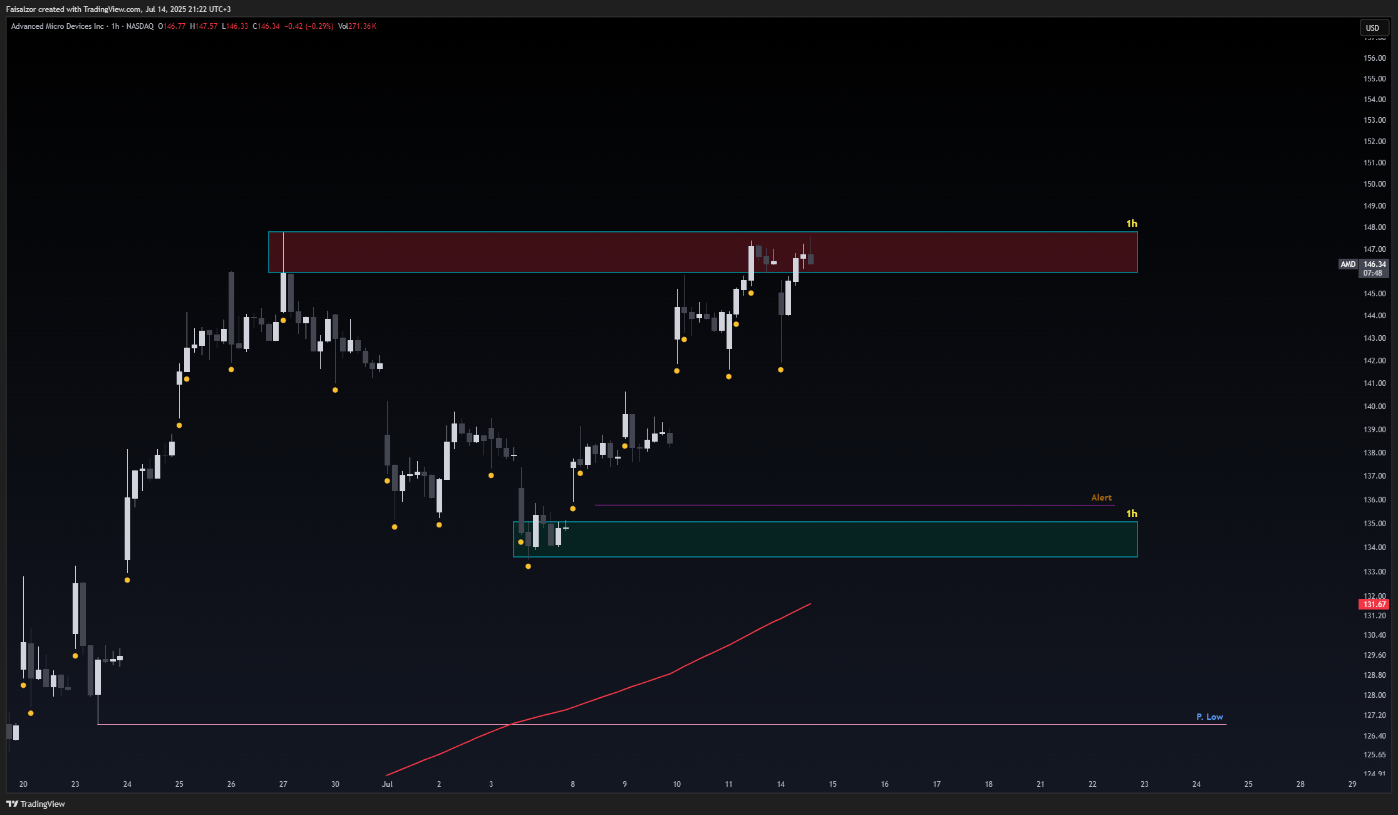Select the Advanced Micro Devices Inc symbol title
This screenshot has height=815, width=1398.
pyautogui.click(x=58, y=26)
